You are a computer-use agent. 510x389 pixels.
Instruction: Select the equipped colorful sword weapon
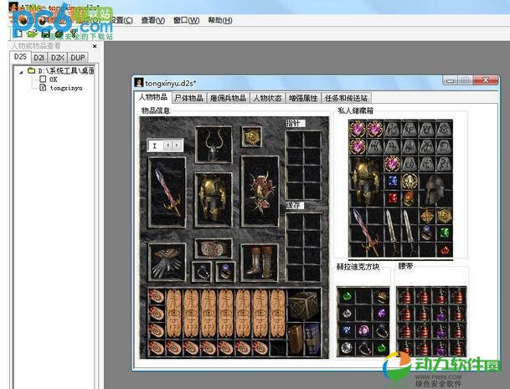[x=167, y=192]
